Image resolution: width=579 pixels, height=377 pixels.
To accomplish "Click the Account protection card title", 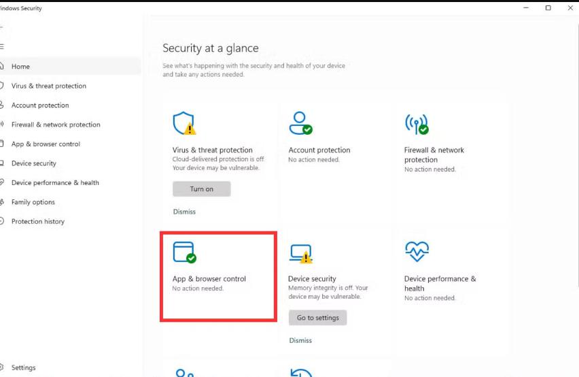I will pyautogui.click(x=319, y=150).
